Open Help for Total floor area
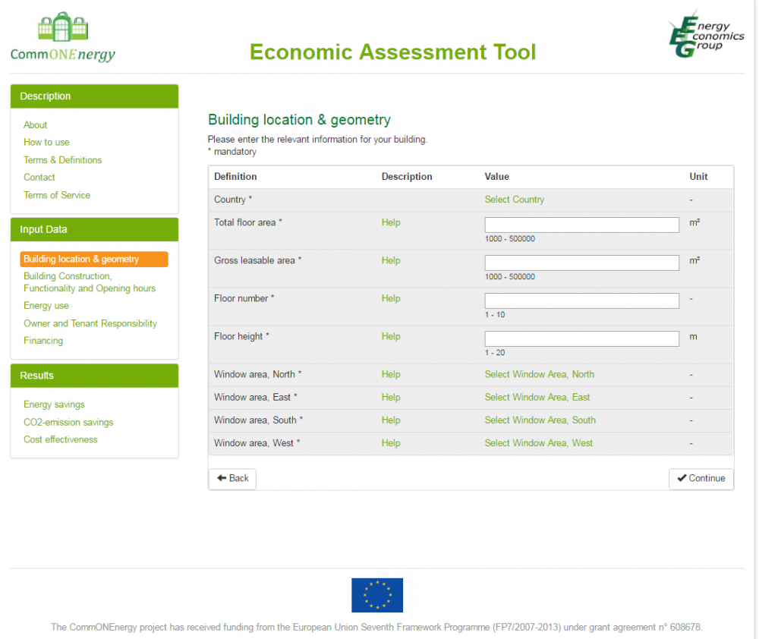 coord(391,222)
